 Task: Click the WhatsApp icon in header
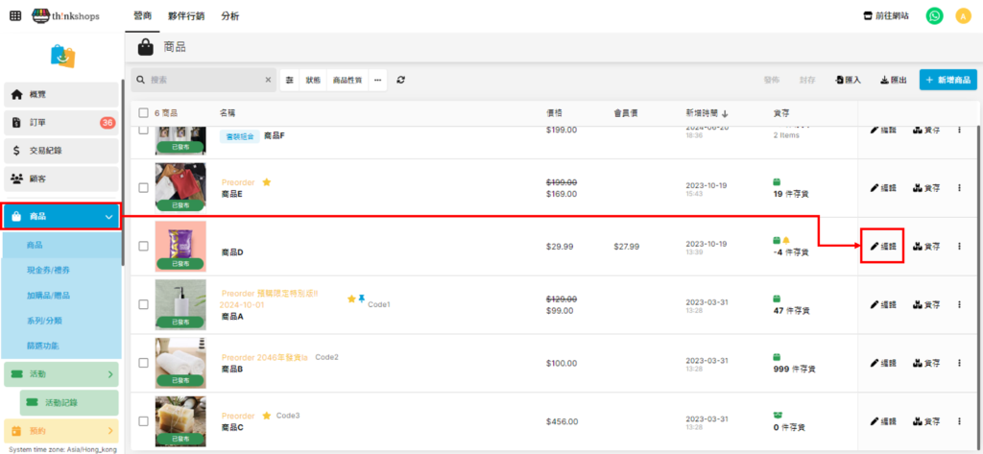point(933,16)
